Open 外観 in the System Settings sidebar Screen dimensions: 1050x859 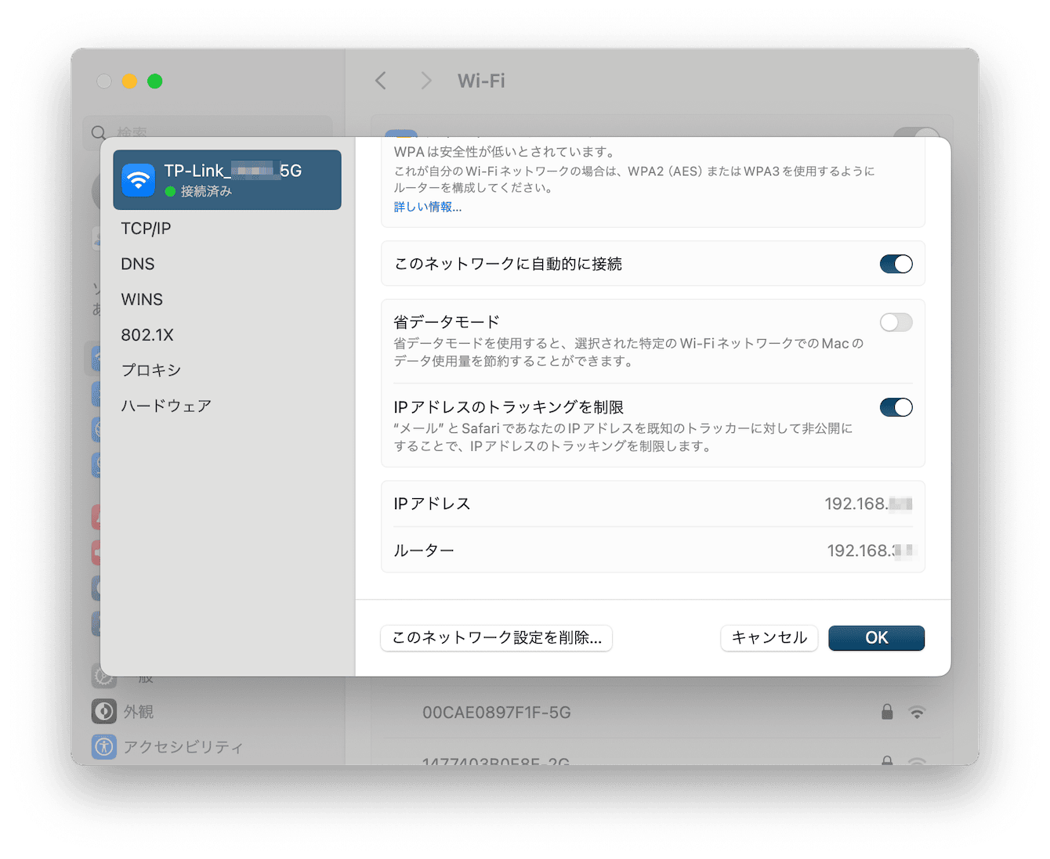pyautogui.click(x=138, y=711)
